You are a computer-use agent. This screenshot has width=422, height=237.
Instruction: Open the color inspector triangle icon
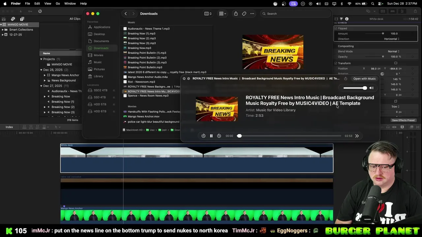tap(341, 19)
